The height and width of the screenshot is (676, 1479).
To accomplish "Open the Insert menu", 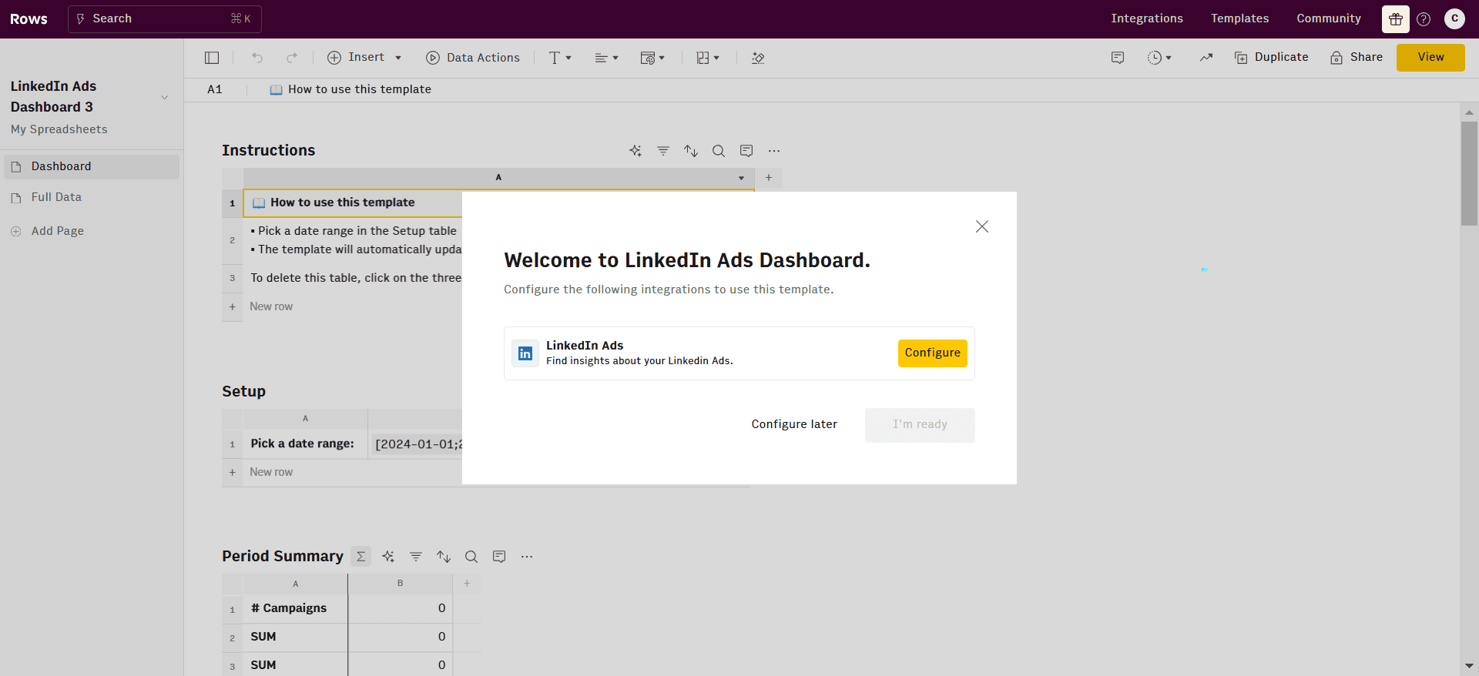I will (364, 58).
